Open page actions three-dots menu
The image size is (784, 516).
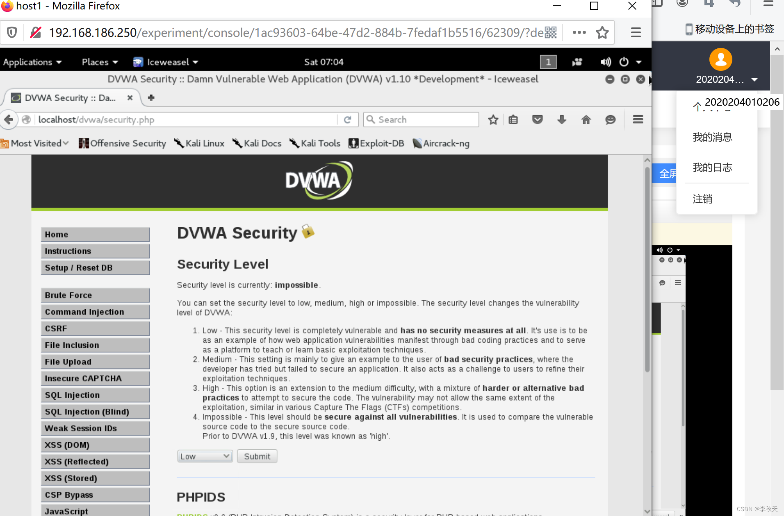(x=579, y=32)
